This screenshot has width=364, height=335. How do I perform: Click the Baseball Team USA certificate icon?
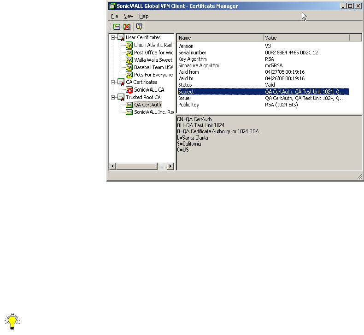[129, 68]
